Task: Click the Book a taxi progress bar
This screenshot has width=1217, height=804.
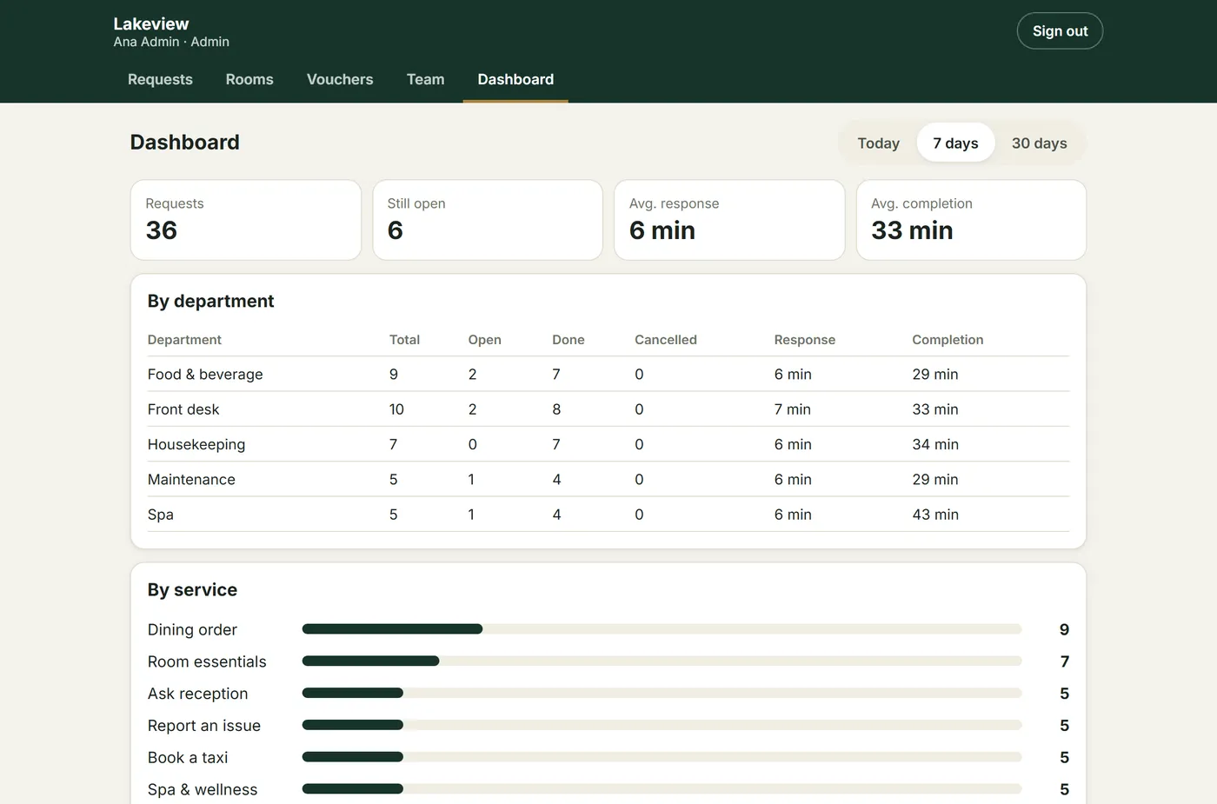Action: [662, 757]
